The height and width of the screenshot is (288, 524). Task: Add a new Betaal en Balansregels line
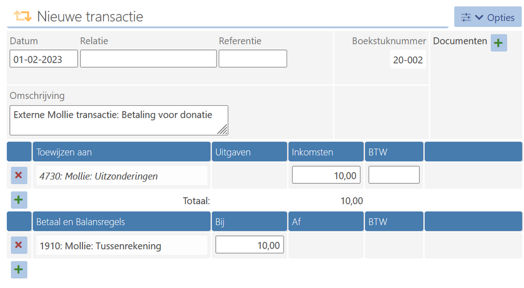(x=18, y=269)
